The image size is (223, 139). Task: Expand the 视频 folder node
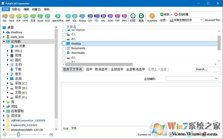pyautogui.click(x=8, y=55)
